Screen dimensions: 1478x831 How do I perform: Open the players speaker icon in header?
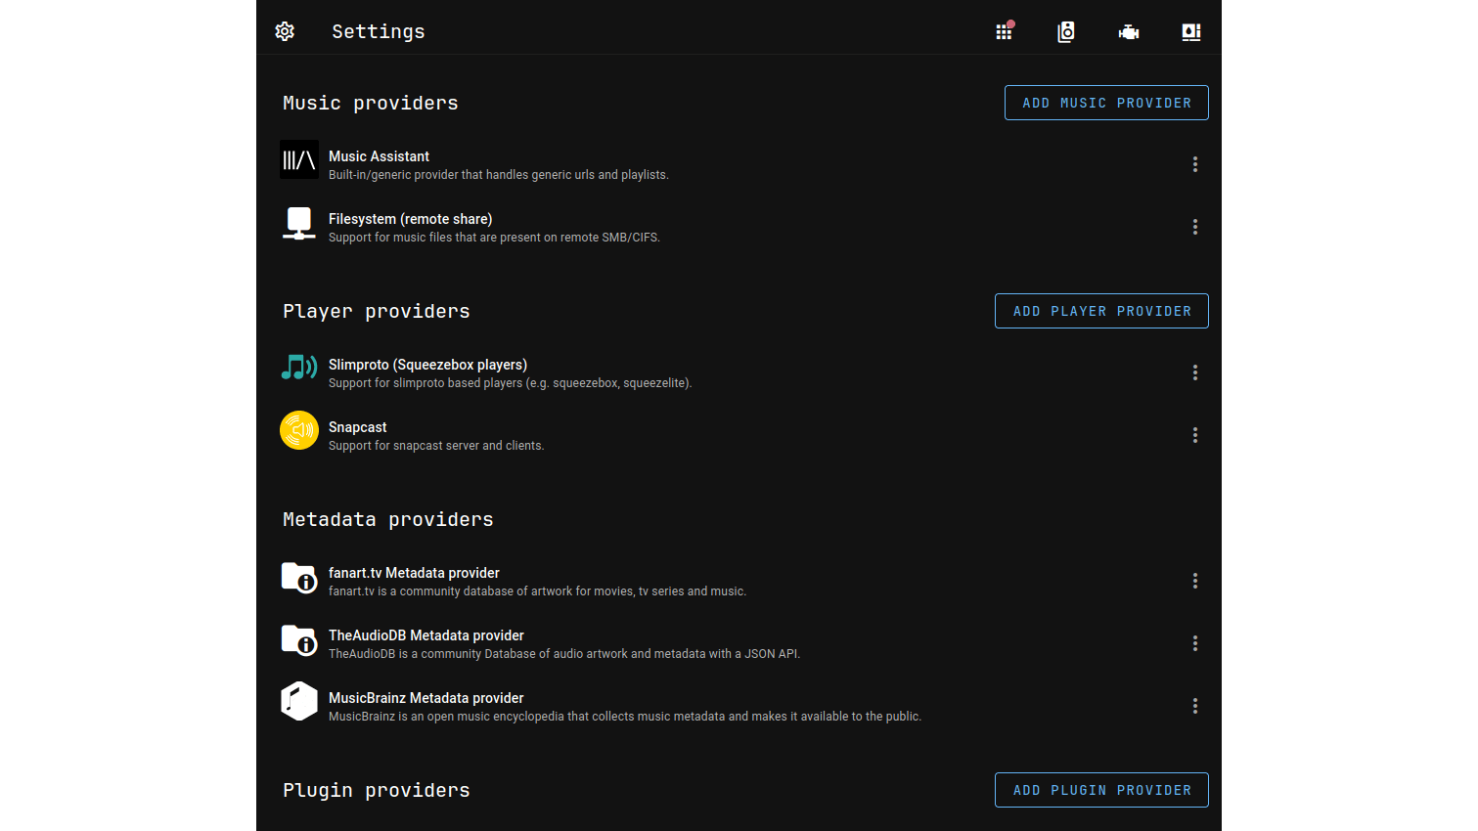1066,31
